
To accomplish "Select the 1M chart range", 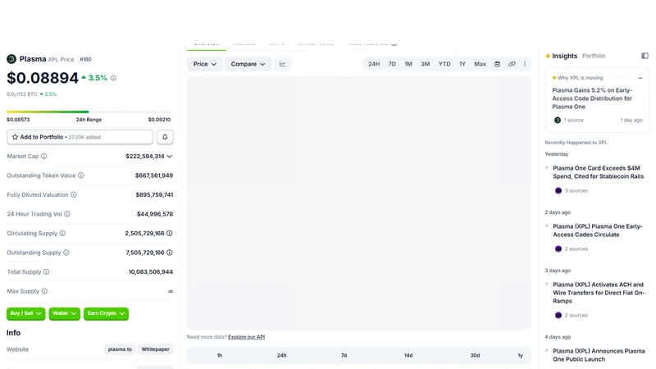I will [x=408, y=64].
